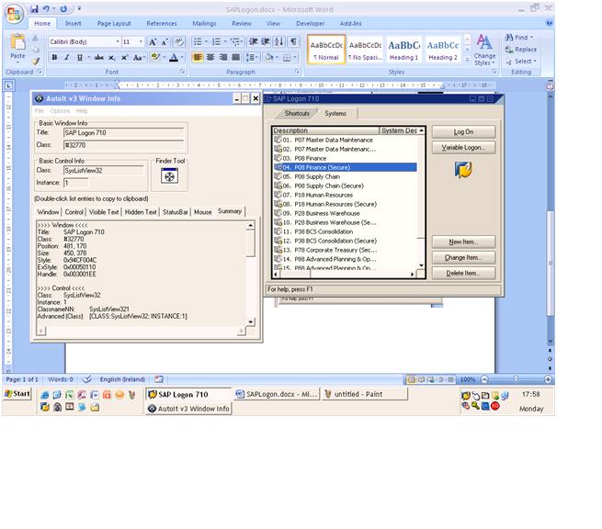
Task: Select justify alignment
Action: click(x=235, y=58)
